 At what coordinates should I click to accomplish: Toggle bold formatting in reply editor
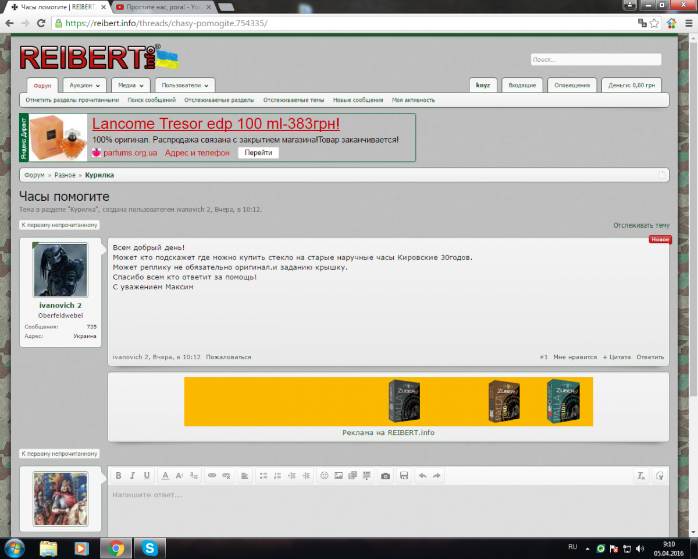click(119, 476)
